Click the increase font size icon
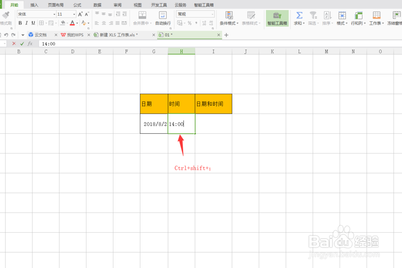The image size is (402, 268). click(x=80, y=14)
